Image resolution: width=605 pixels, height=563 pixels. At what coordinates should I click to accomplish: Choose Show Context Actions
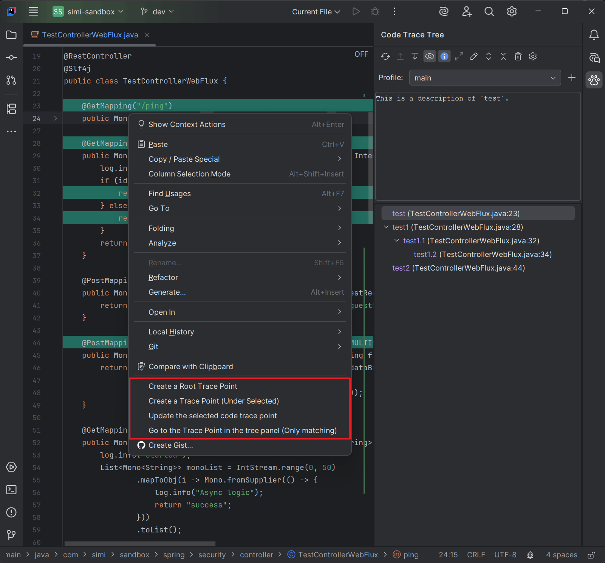click(x=240, y=124)
